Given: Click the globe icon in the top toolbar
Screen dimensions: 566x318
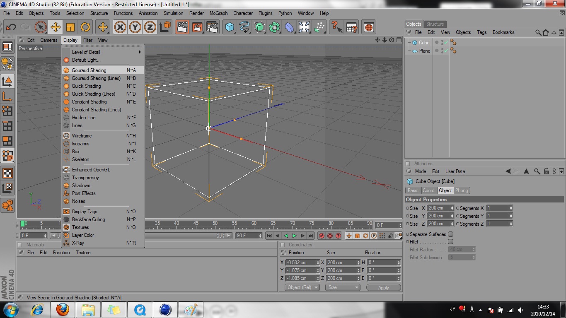Looking at the screenshot, I should 369,27.
